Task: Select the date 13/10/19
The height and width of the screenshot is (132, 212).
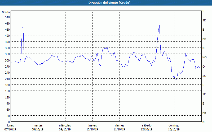Action: (174, 129)
